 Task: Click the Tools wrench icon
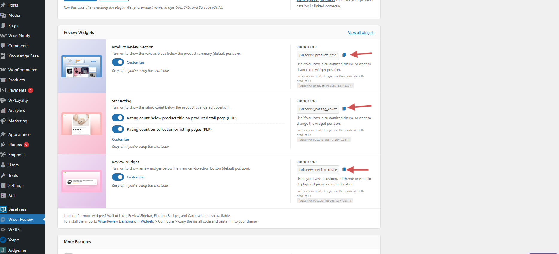tap(3, 175)
